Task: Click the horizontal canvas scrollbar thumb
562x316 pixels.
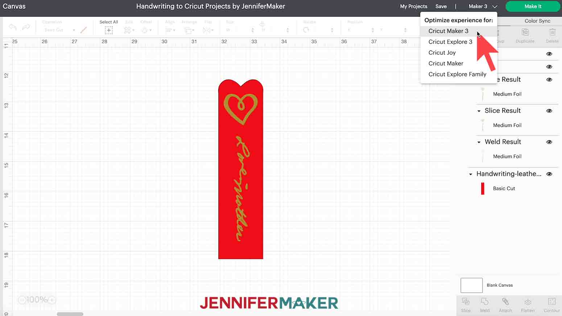Action: [x=70, y=314]
